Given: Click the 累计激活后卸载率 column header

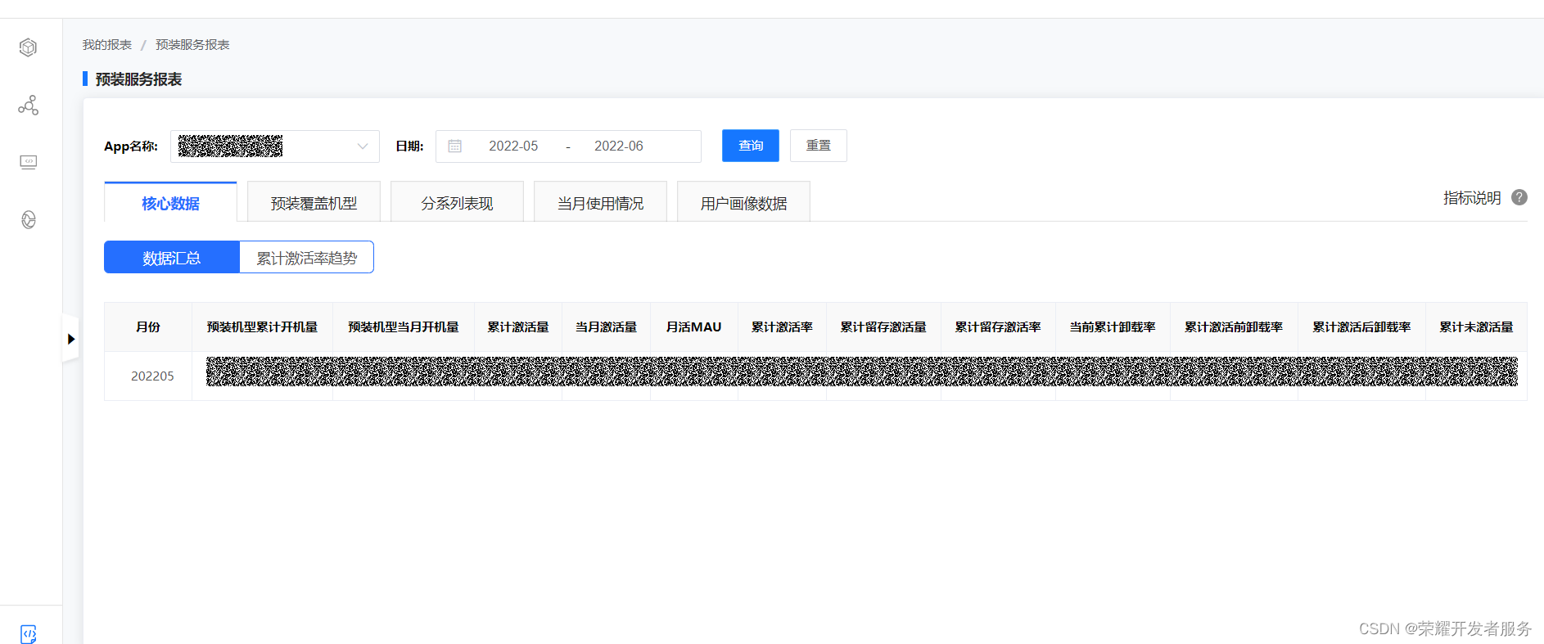Looking at the screenshot, I should pyautogui.click(x=1361, y=327).
